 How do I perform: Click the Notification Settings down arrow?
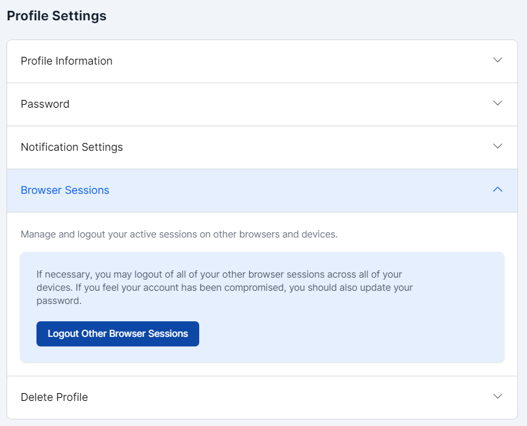point(497,147)
